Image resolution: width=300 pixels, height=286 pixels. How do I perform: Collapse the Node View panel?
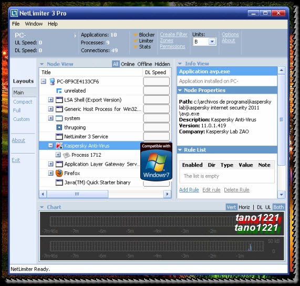[42, 64]
